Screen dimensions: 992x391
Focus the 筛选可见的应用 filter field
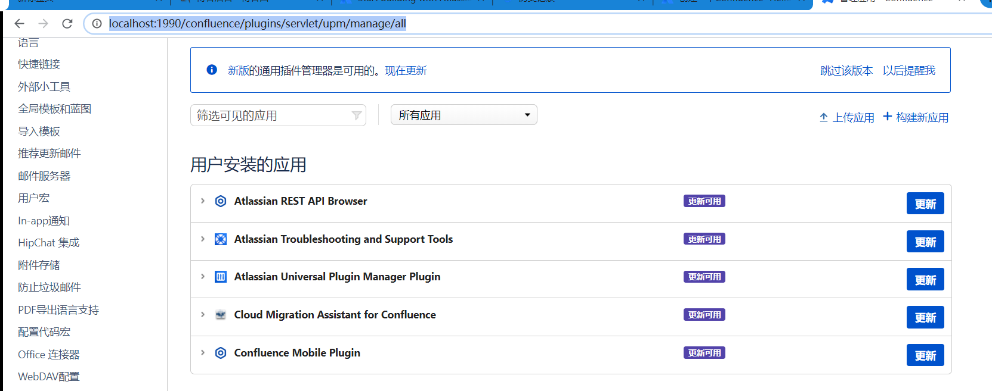pos(278,115)
